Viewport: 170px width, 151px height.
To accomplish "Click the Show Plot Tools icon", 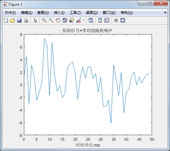I will click(123, 20).
